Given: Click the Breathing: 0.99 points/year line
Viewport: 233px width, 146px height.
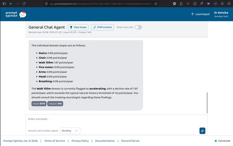Looking at the screenshot, I should tap(56, 81).
